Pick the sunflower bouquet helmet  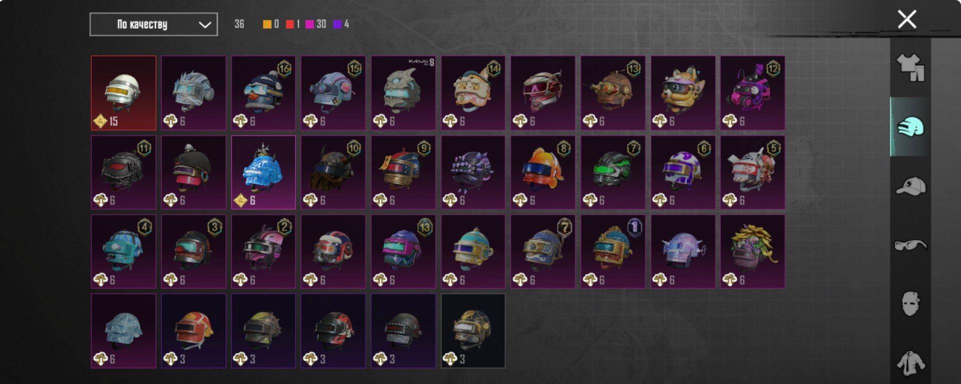tap(753, 251)
